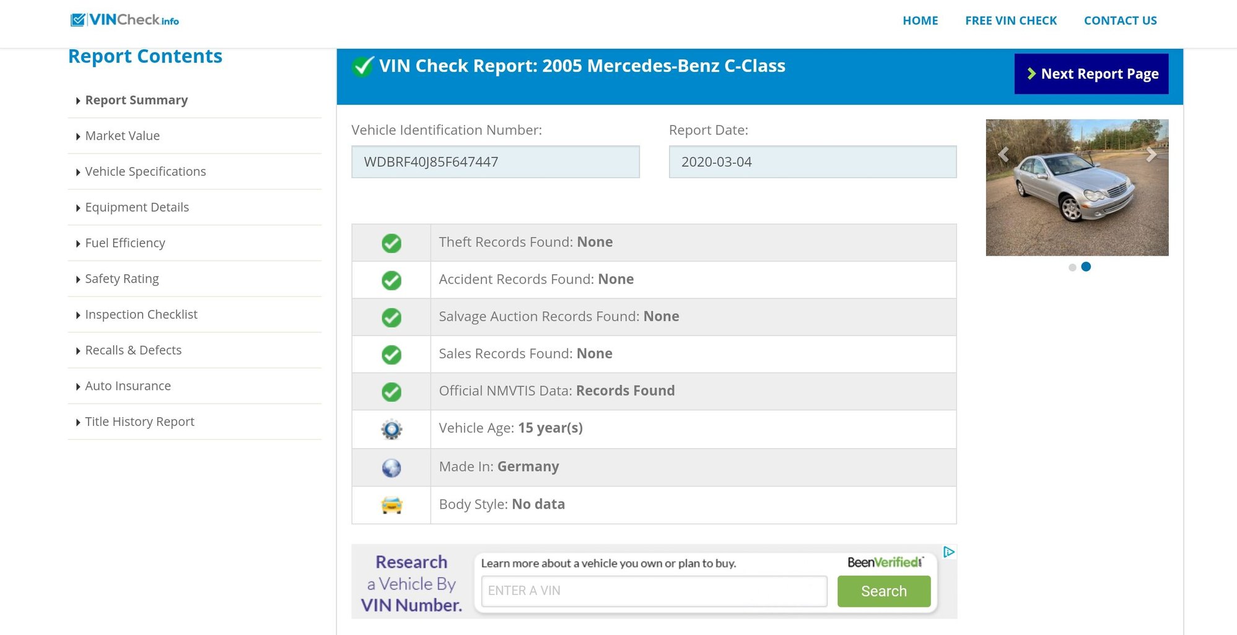
Task: Jump to Title History Report section
Action: tap(140, 421)
